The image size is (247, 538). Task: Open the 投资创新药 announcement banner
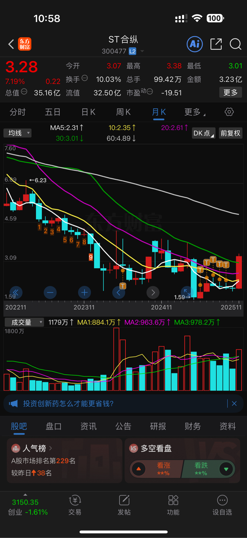tap(123, 404)
